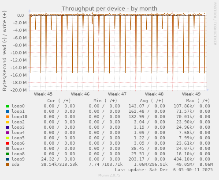
Task: Click the loop8 dark green swatch
Action: tap(7, 154)
